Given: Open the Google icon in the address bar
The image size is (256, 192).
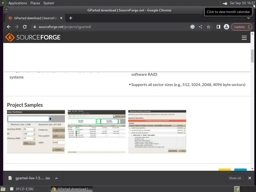Looking at the screenshot, I should click(192, 27).
